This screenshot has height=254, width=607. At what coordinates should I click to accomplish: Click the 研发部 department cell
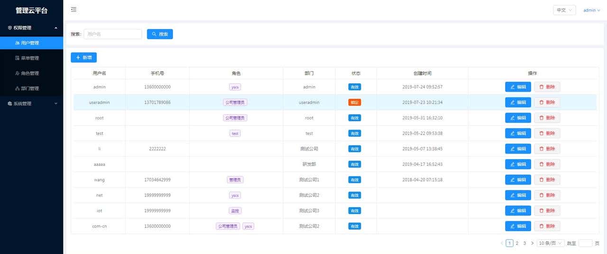(309, 164)
